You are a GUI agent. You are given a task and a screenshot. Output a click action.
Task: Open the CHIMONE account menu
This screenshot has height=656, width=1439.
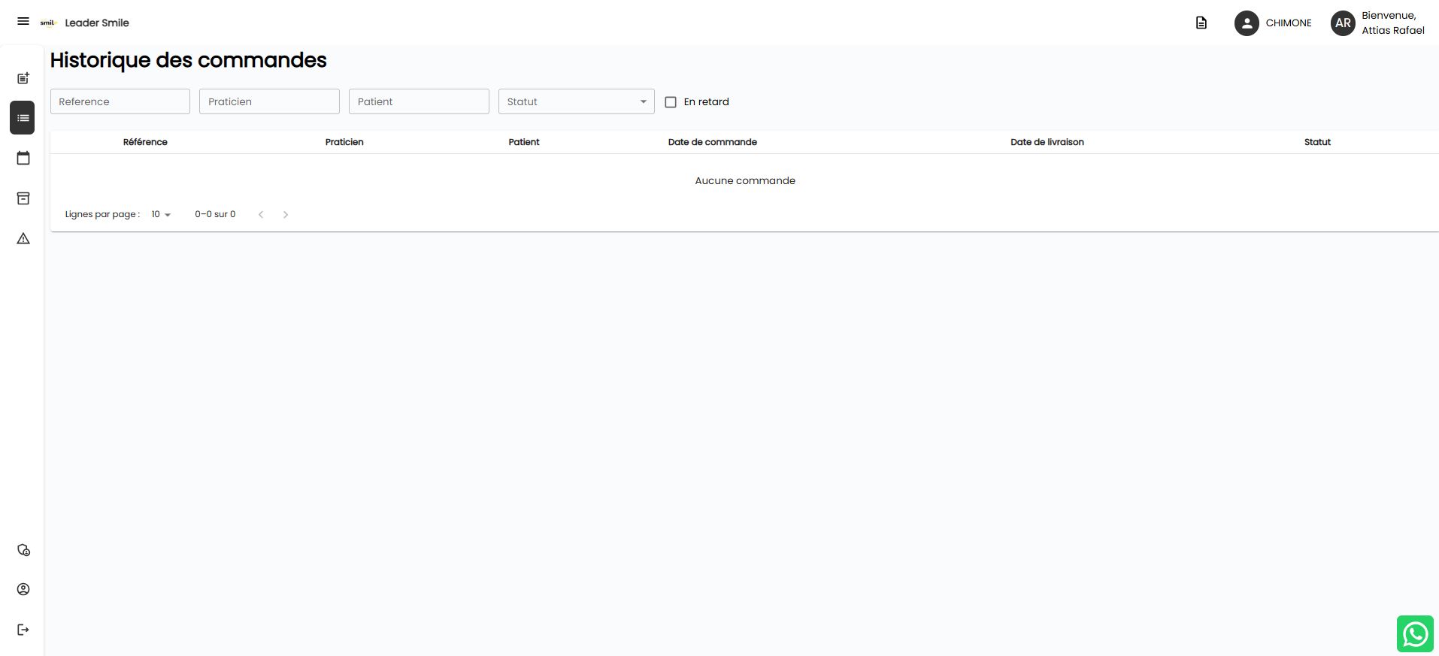(x=1273, y=23)
